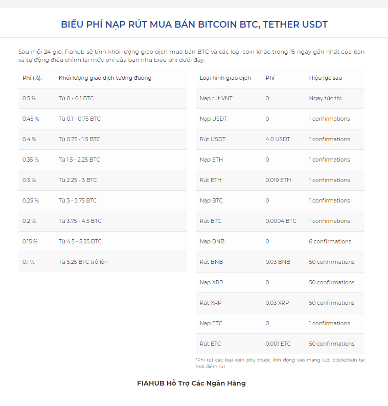Click the 'Từ 0.1 - 0.75 BTC' volume cell
Screen dimensions: 388x406
point(79,119)
